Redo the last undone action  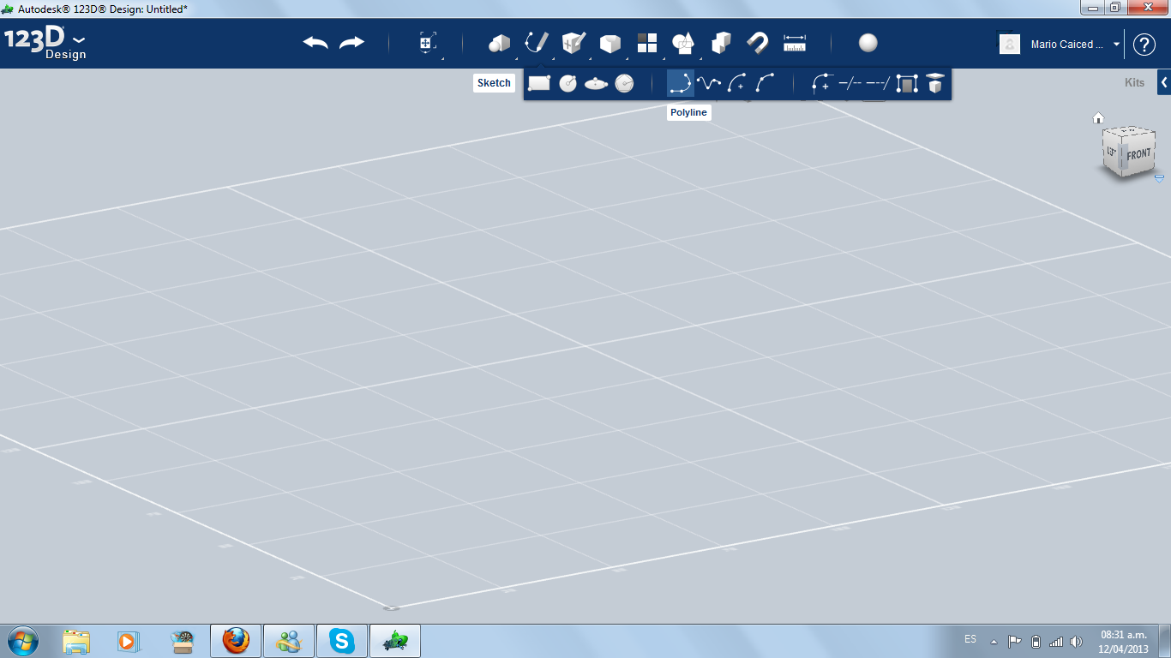(352, 43)
